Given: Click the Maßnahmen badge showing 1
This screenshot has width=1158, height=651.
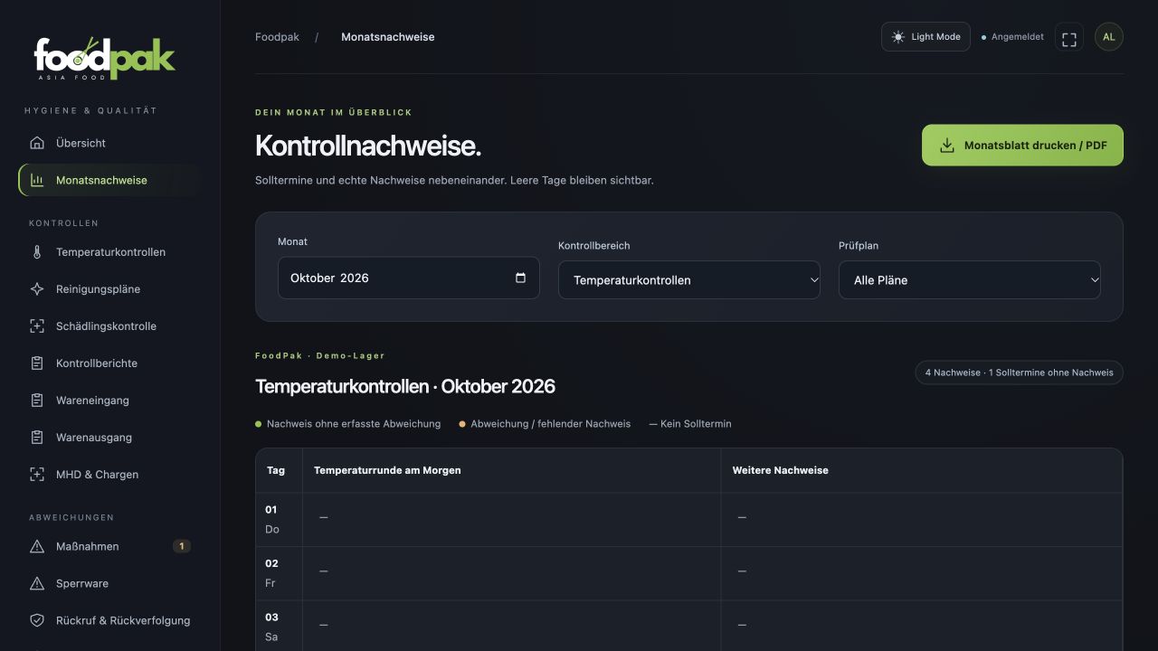Looking at the screenshot, I should pos(181,546).
